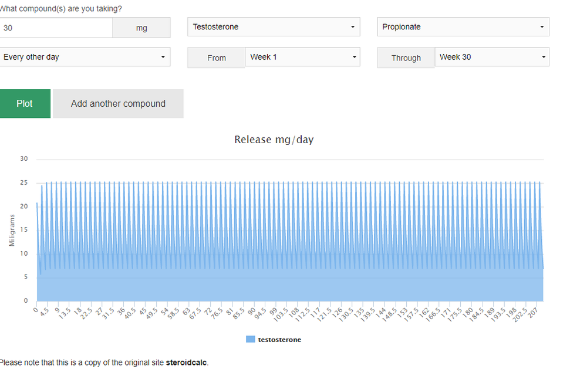The height and width of the screenshot is (376, 587).
Task: Click the 207 x-axis tick label
Action: (x=534, y=311)
